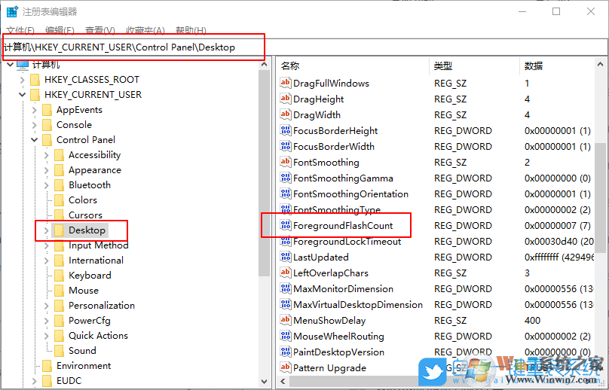Select the Keyboard key
Viewport: 609px width, 390px height.
pyautogui.click(x=90, y=276)
